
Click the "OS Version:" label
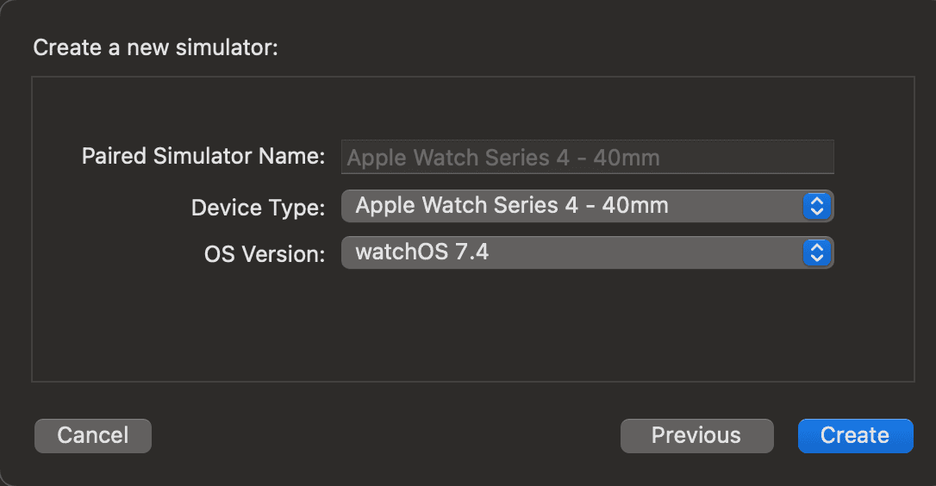coord(265,254)
